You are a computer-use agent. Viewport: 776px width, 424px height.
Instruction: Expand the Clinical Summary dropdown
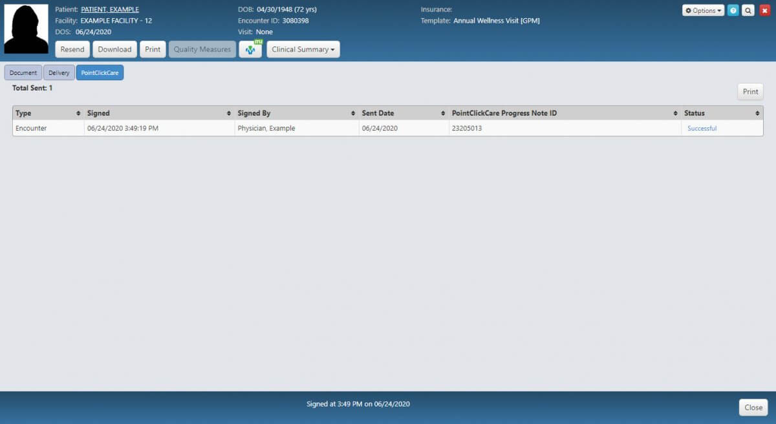[x=303, y=49]
